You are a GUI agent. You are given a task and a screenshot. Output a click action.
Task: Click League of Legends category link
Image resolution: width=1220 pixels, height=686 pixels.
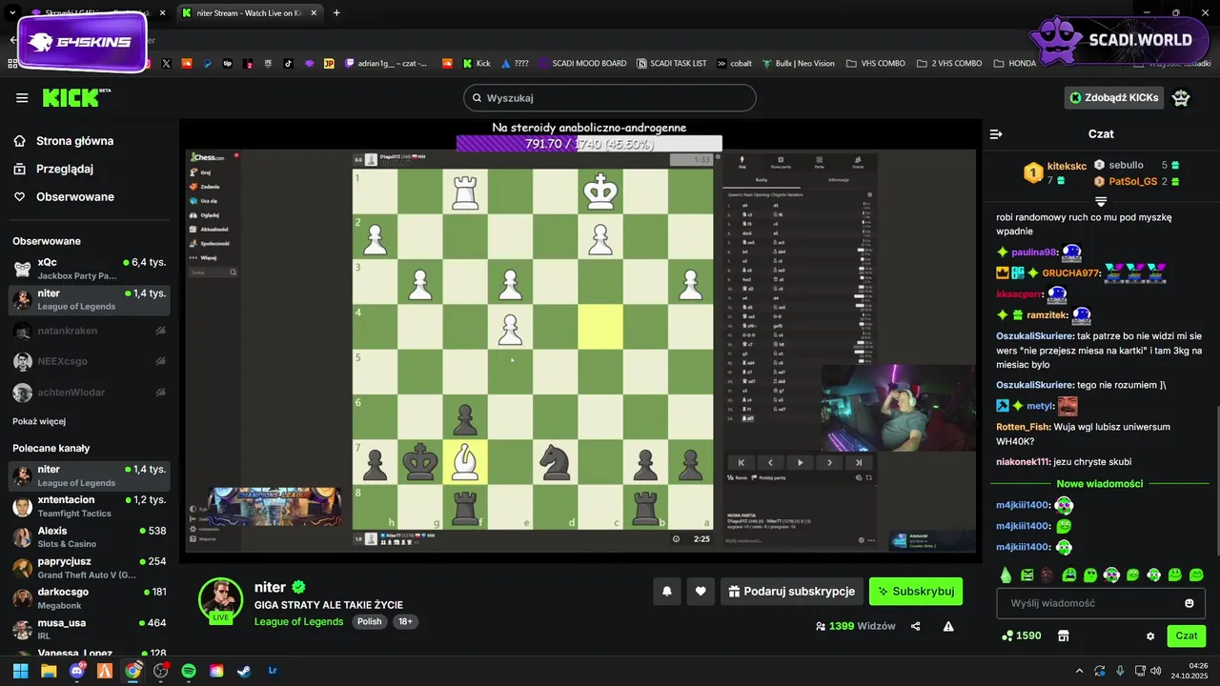click(298, 621)
